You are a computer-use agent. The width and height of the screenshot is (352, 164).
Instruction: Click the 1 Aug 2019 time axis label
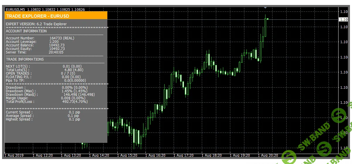click(x=14, y=155)
